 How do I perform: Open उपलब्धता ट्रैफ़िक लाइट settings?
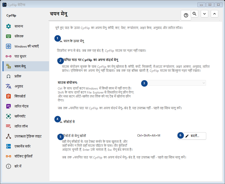(x=26, y=136)
